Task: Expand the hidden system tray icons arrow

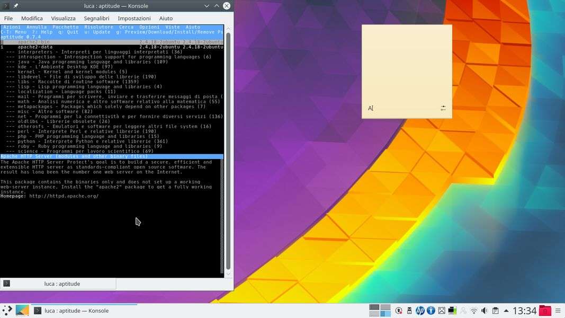Action: click(506, 311)
